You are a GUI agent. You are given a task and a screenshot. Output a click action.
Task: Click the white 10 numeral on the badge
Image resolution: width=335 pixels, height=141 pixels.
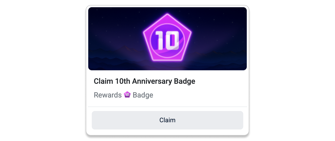tap(167, 40)
